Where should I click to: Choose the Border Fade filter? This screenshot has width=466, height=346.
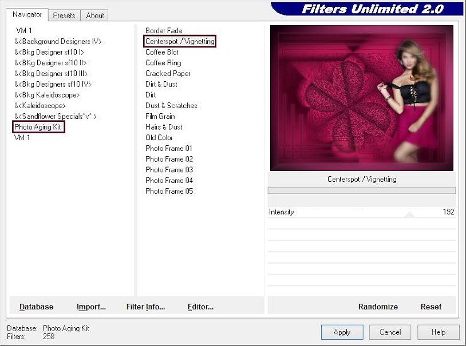164,30
